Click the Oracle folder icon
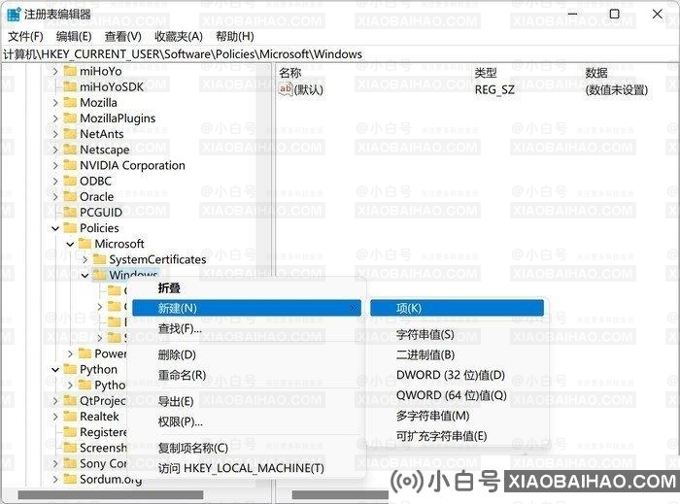The height and width of the screenshot is (504, 680). point(70,196)
